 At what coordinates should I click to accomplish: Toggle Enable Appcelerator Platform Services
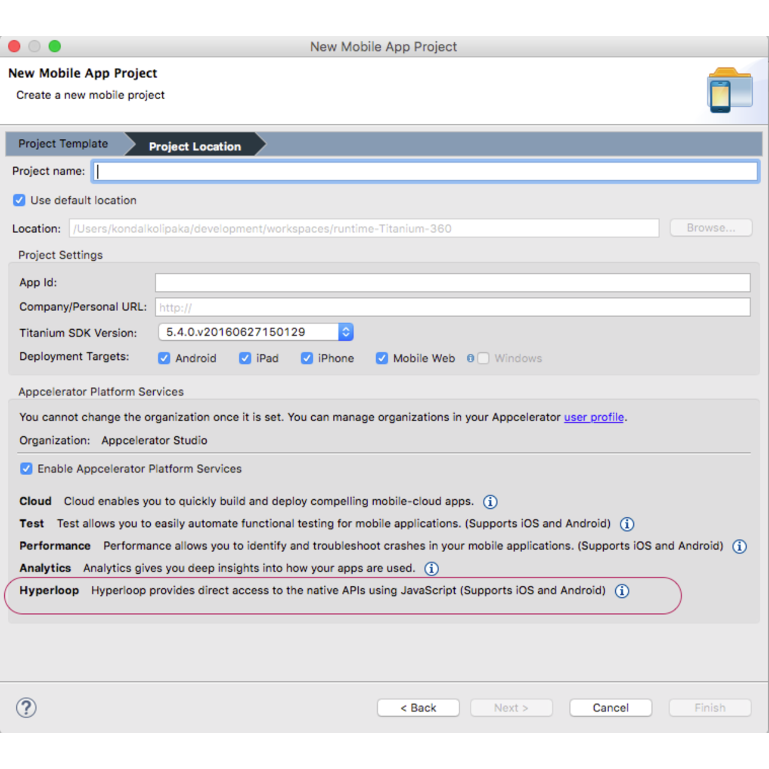(26, 469)
